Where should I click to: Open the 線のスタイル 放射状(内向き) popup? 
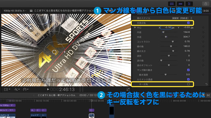click(x=182, y=18)
